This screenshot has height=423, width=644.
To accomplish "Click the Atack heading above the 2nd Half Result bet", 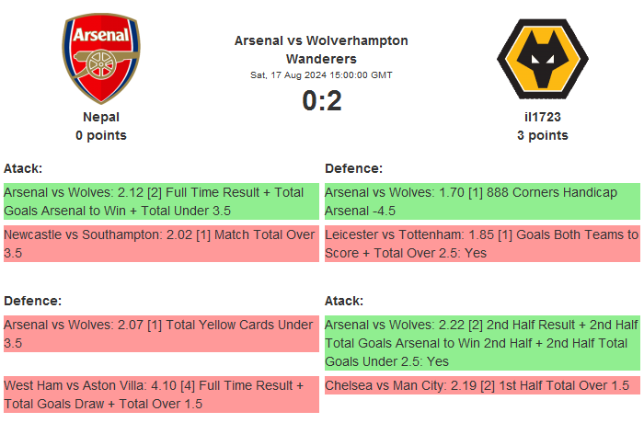I will pos(344,301).
